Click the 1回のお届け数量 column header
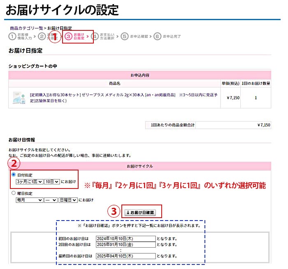Viewport: 288px width, 269px height. point(255,83)
